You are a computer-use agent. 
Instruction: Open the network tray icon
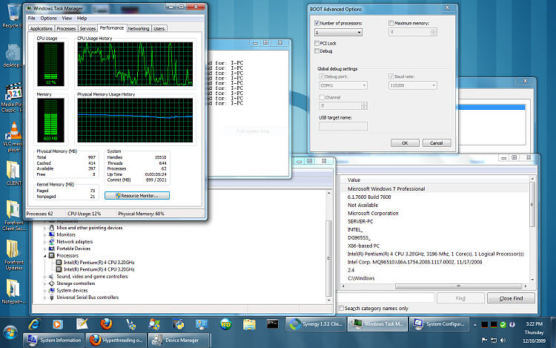point(494,340)
